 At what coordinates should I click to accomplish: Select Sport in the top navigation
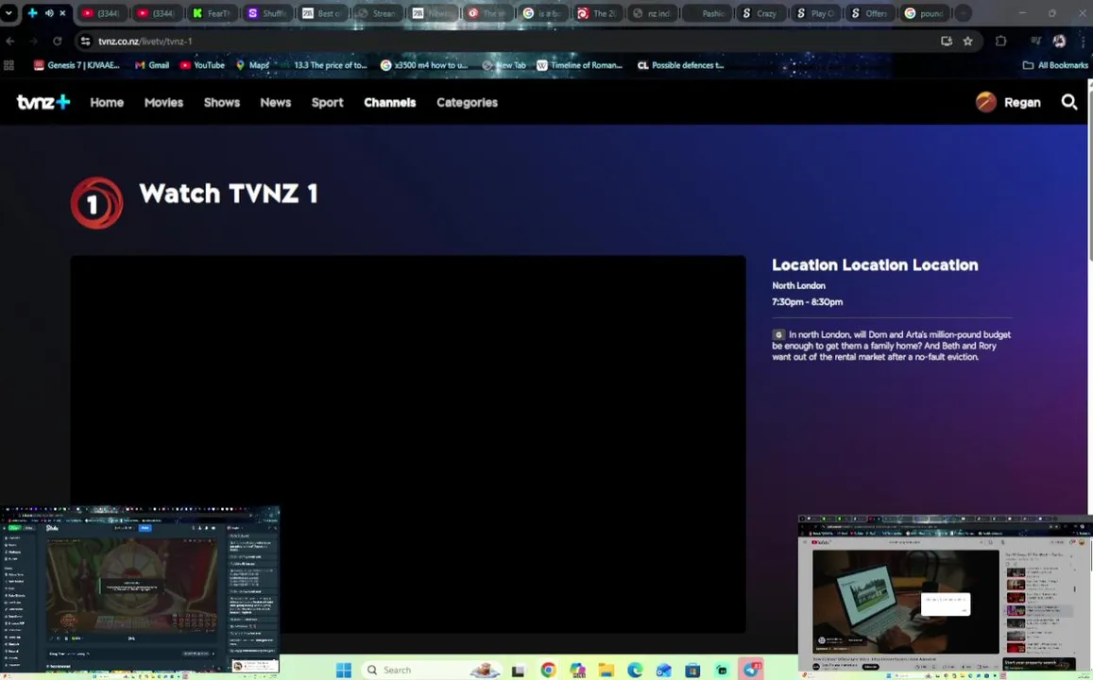(x=327, y=102)
